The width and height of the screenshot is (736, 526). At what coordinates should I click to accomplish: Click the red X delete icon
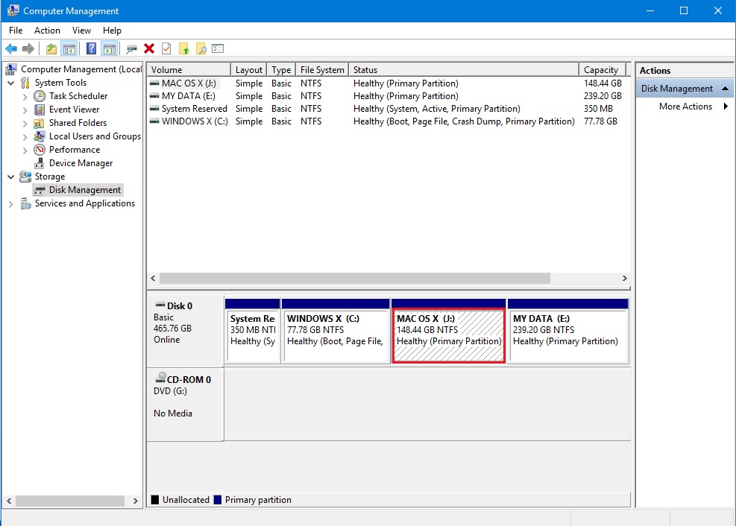pyautogui.click(x=149, y=49)
